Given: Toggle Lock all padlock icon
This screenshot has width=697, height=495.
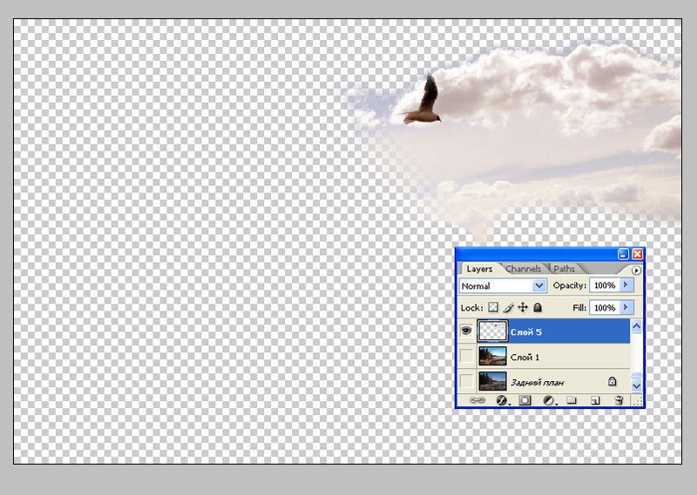Looking at the screenshot, I should point(538,307).
